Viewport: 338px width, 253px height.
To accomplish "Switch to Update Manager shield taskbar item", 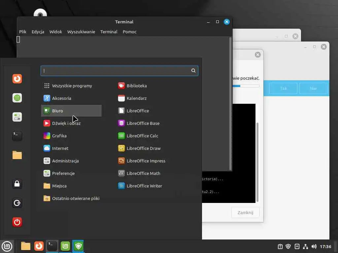I will coord(78,246).
